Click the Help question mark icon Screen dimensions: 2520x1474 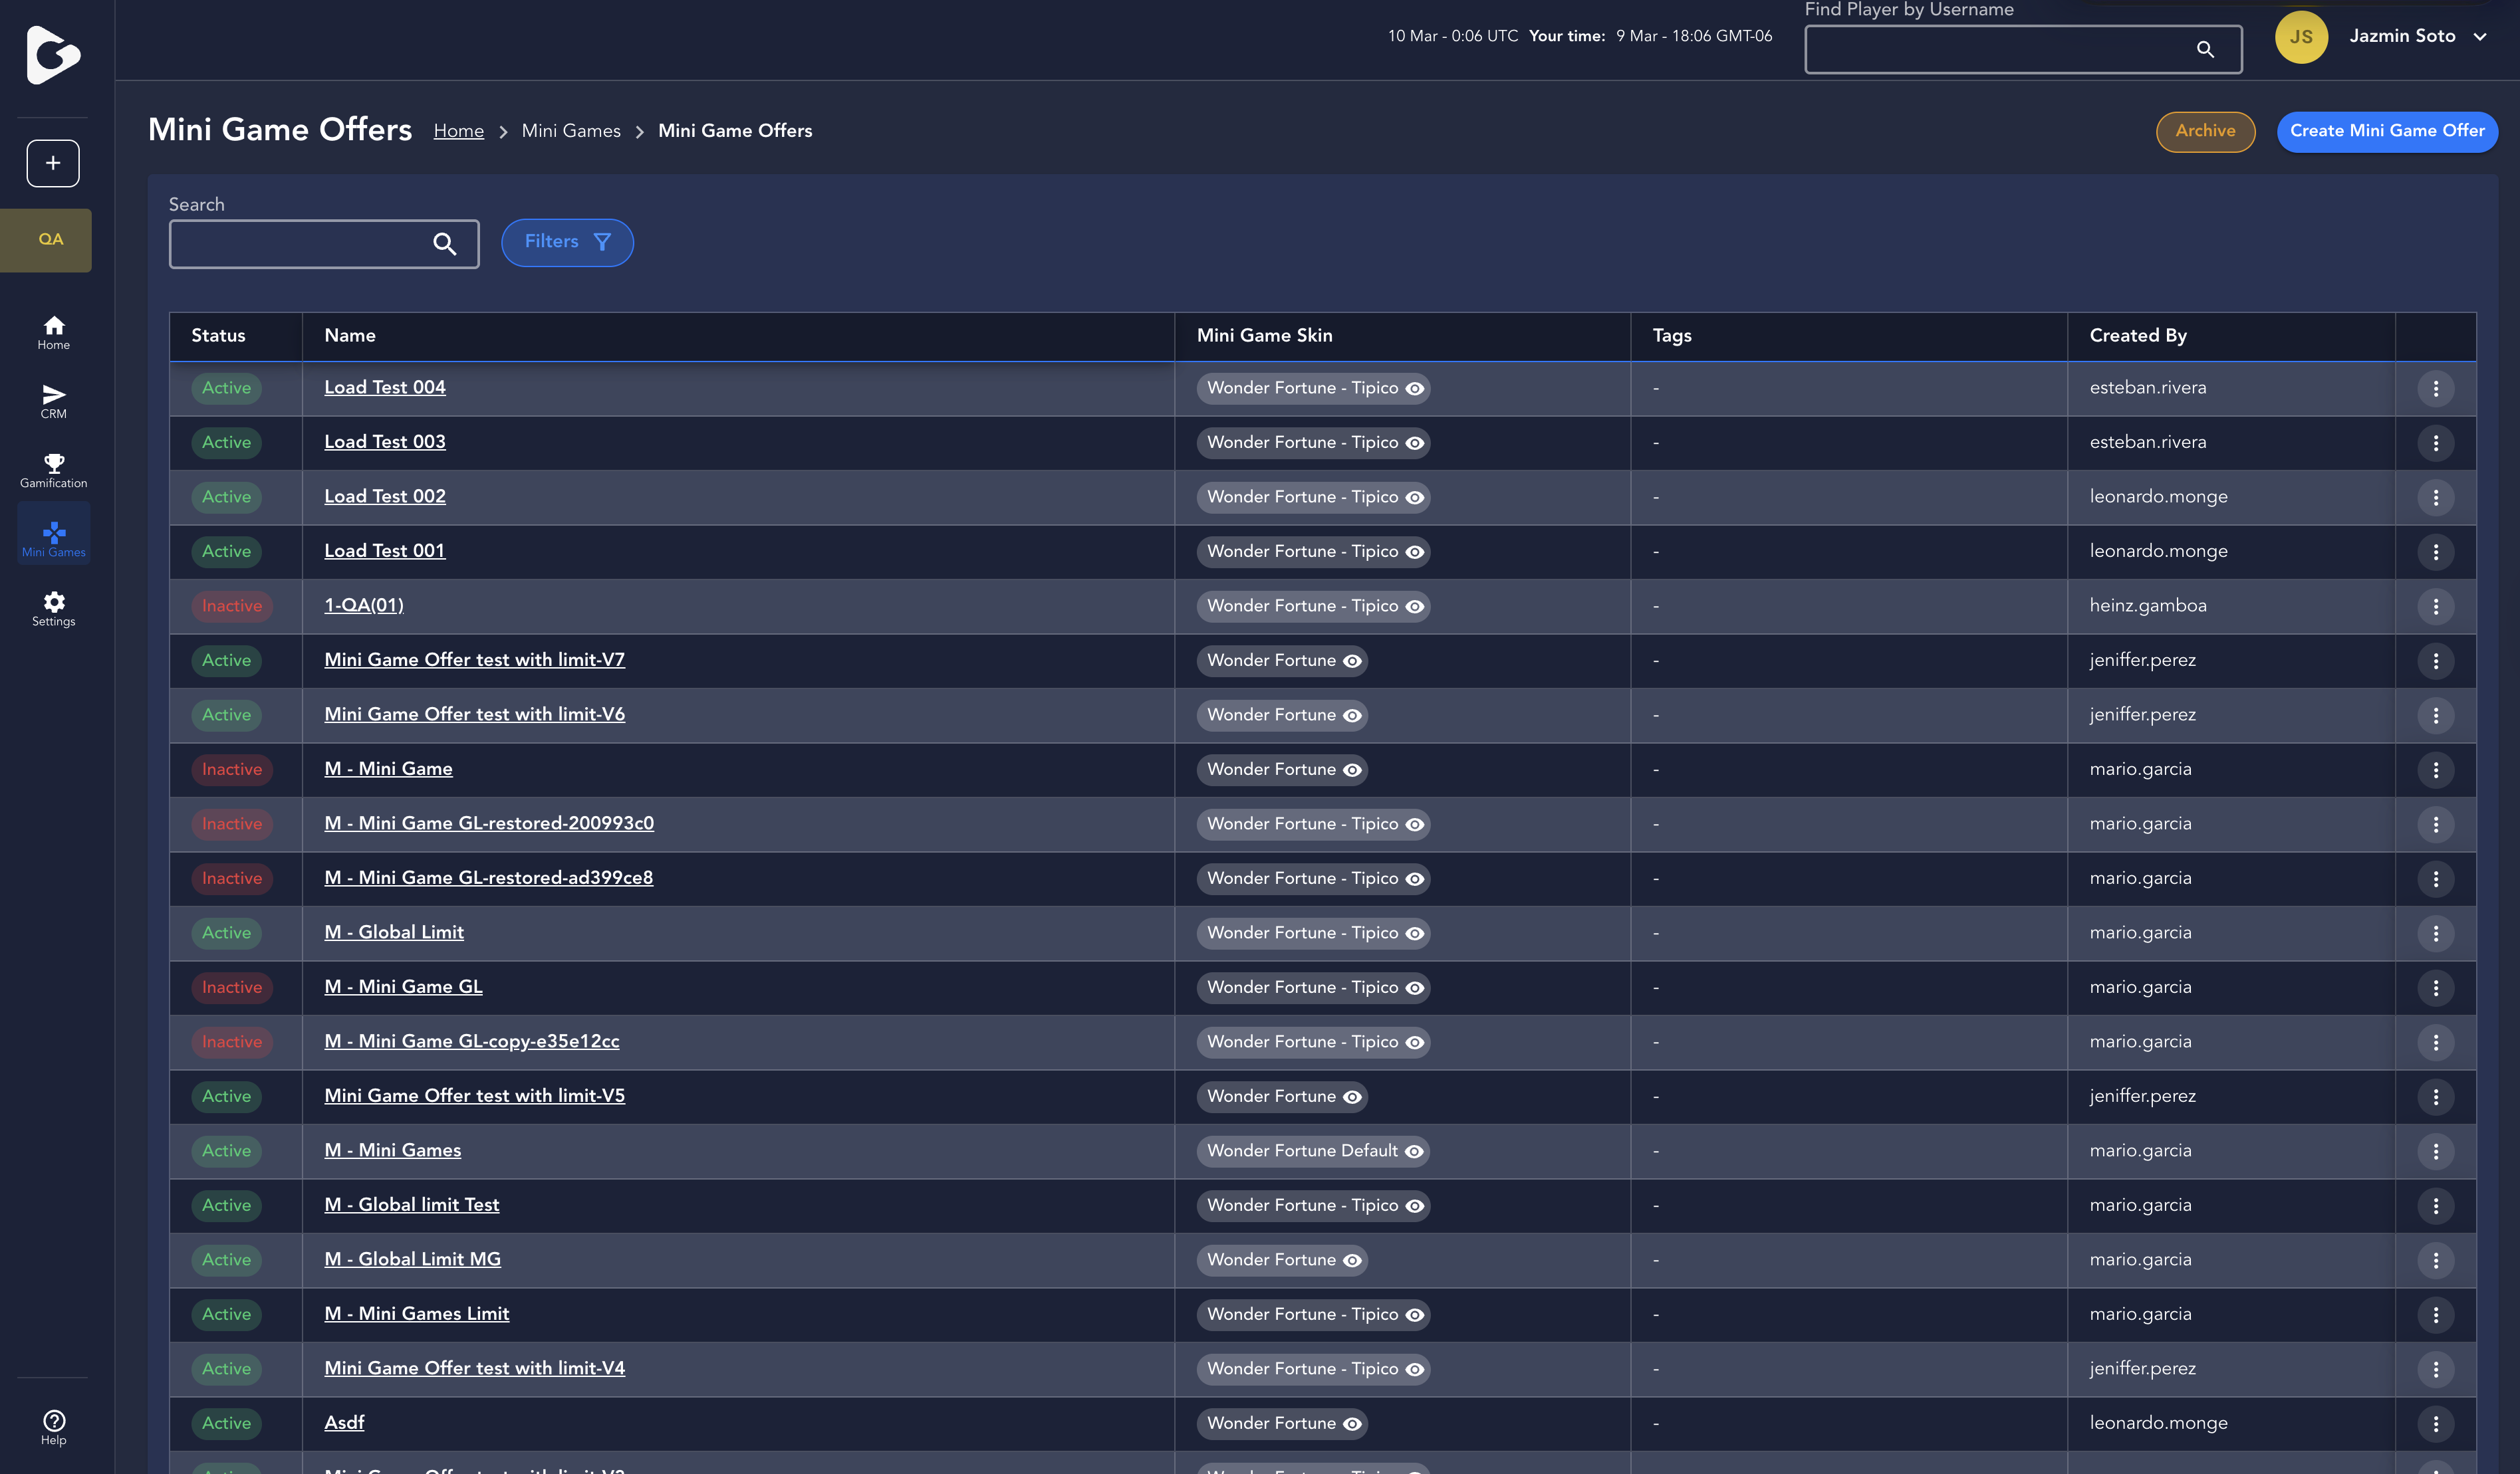pos(54,1420)
